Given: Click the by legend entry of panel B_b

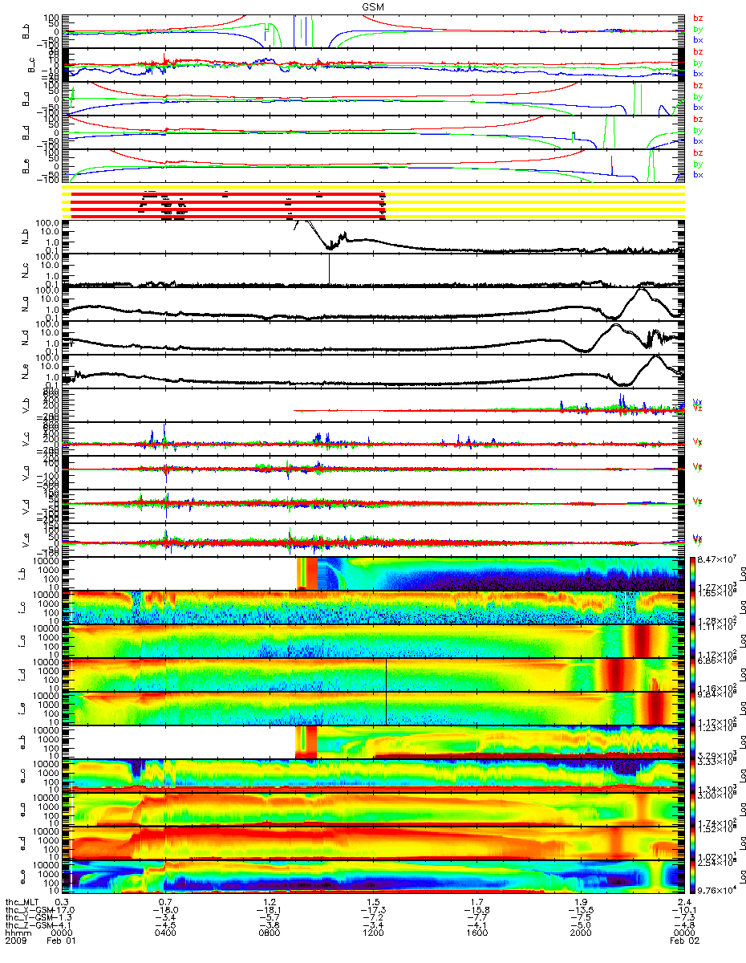Looking at the screenshot, I should click(698, 28).
